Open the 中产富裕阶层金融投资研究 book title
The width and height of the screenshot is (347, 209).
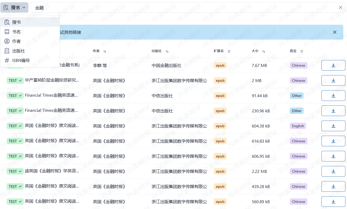[x=52, y=80]
